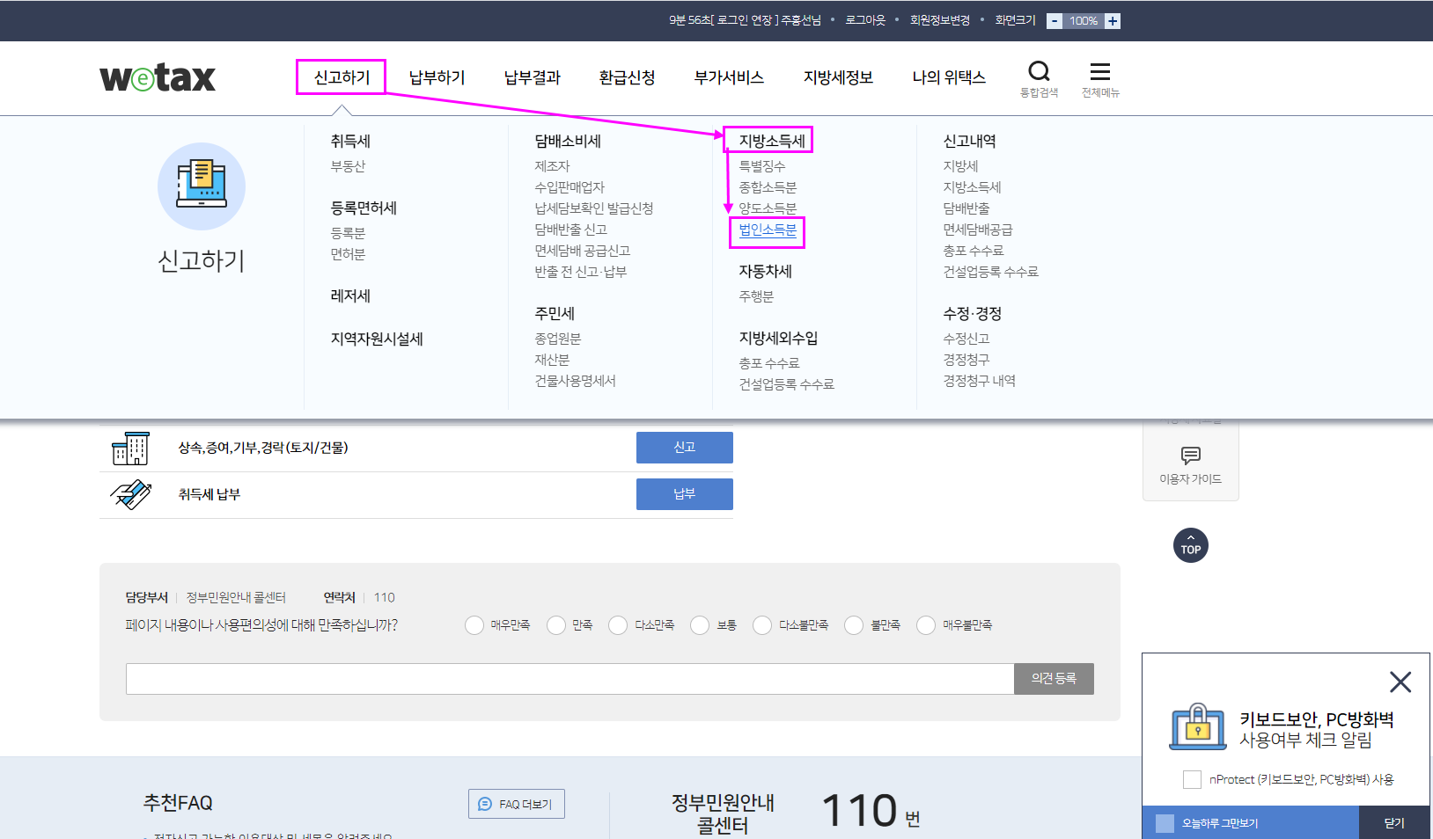1433x839 pixels.
Task: Open 지방소득세 menu heading
Action: point(772,141)
